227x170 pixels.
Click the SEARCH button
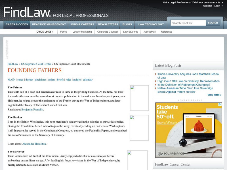213,23
